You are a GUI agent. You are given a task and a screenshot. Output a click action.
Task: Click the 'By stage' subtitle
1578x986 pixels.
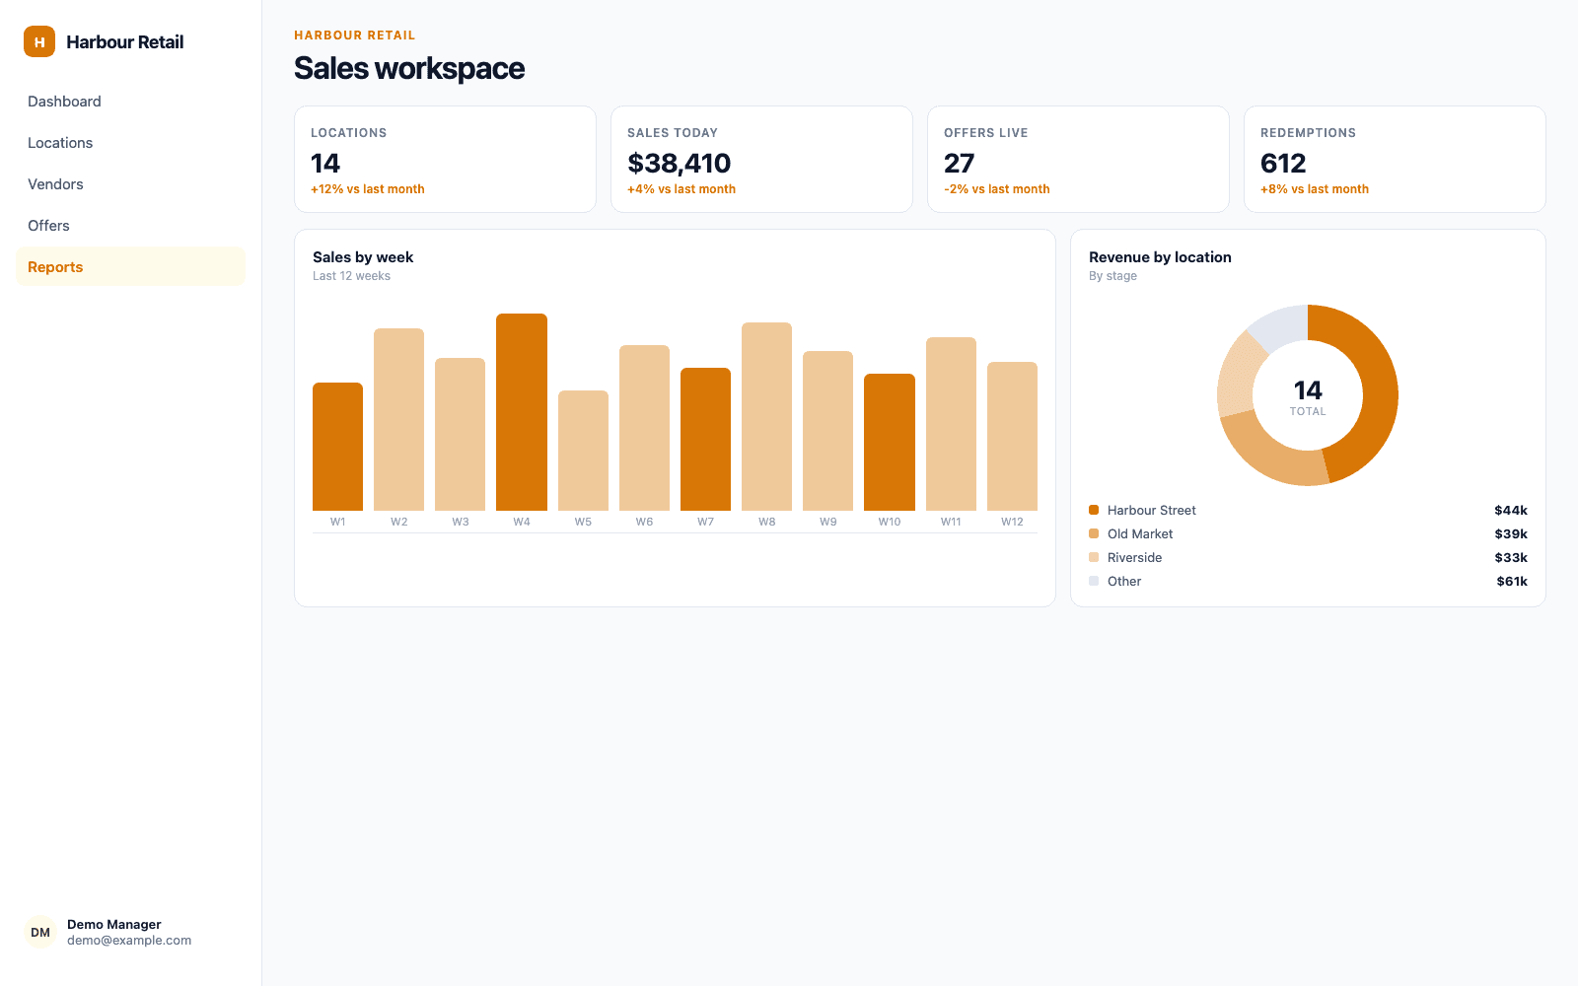coord(1112,276)
